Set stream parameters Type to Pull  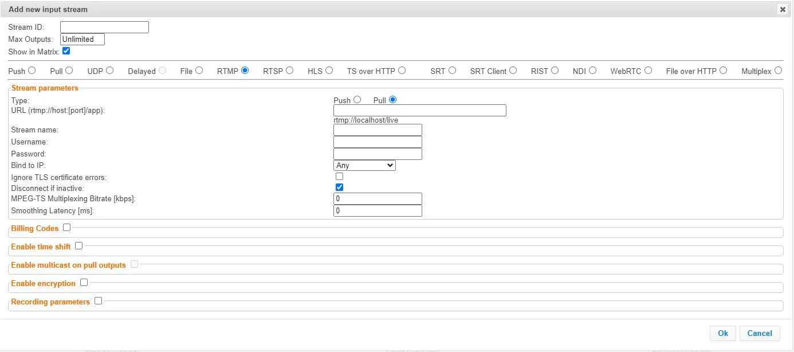coord(392,100)
